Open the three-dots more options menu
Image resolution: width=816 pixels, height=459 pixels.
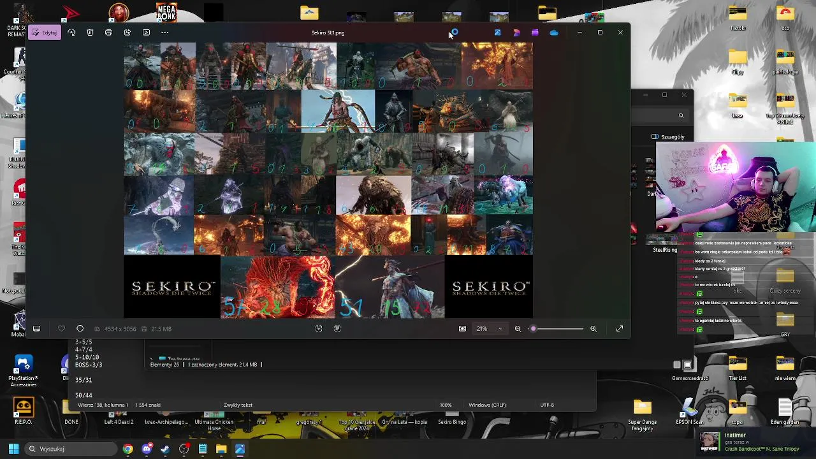(164, 33)
